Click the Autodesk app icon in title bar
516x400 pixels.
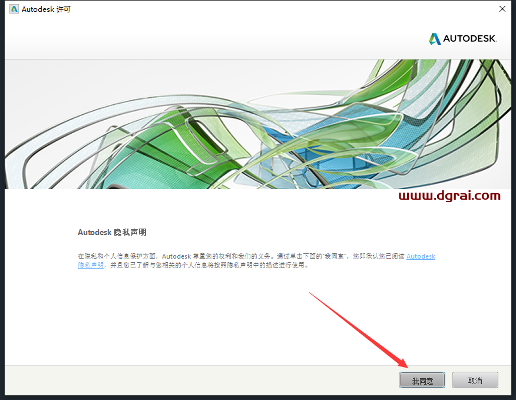coord(14,9)
